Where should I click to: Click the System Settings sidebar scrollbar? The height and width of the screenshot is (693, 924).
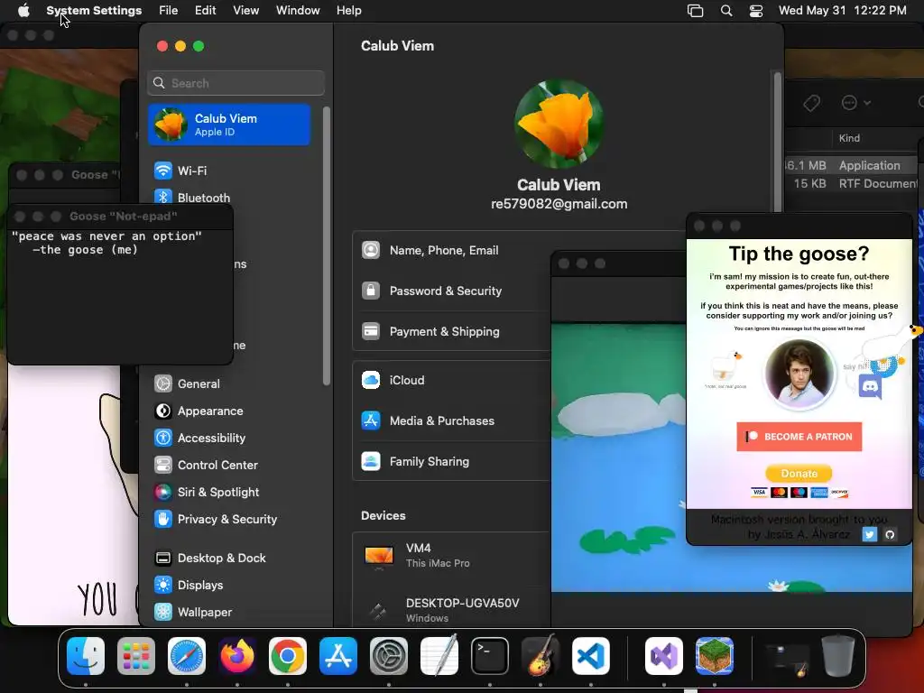[x=327, y=246]
